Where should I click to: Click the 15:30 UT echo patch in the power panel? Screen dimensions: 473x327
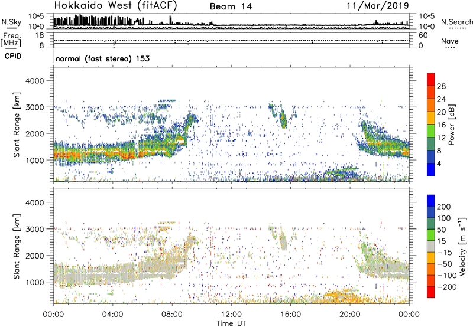(x=283, y=119)
